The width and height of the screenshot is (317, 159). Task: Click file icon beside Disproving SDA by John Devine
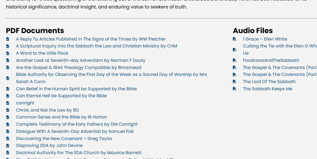pos(8,146)
